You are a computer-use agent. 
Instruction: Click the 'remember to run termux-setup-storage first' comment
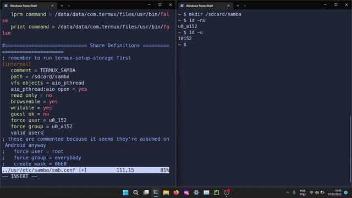69,58
